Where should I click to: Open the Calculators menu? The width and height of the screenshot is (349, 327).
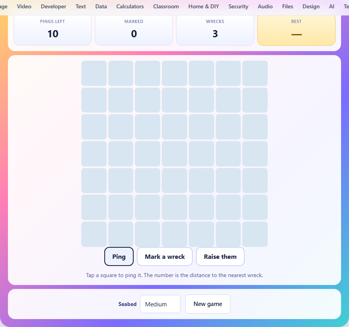point(130,6)
